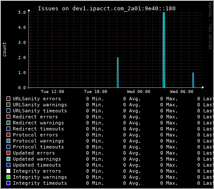Click the cyan spike peaking at 2.0
This screenshot has width=214, height=189.
(118, 72)
